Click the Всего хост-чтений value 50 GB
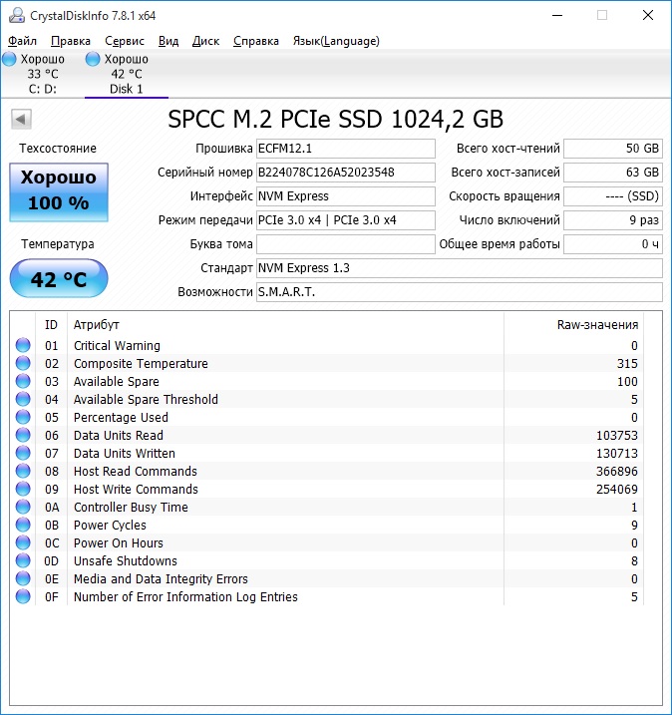Screen dimensions: 672x715 coord(613,149)
